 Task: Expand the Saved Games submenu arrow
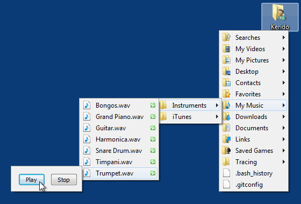[x=284, y=151]
